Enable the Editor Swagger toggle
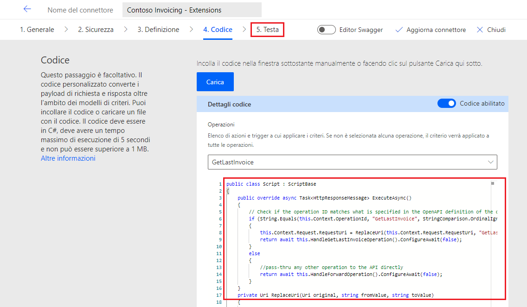The height and width of the screenshot is (307, 527). [326, 30]
